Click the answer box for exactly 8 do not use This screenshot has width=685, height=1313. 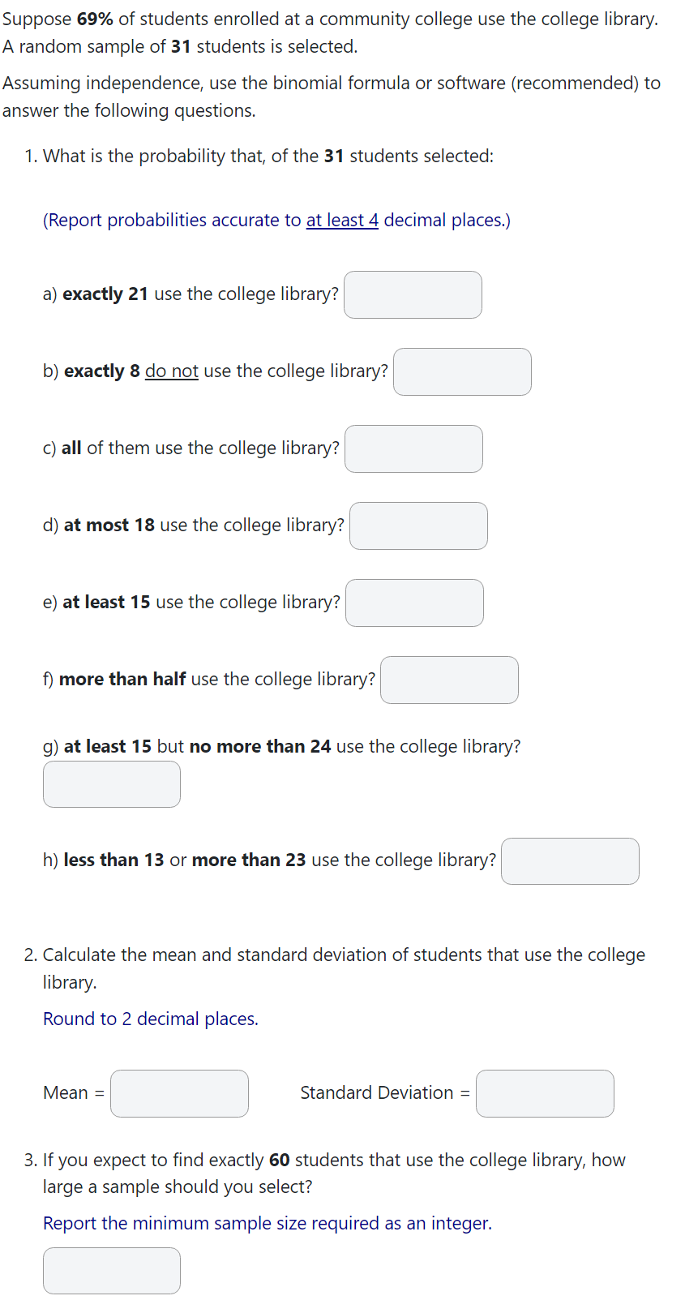(x=462, y=371)
